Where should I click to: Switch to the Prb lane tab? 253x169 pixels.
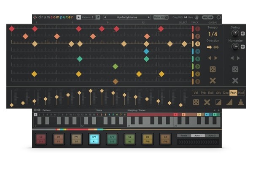(203, 93)
